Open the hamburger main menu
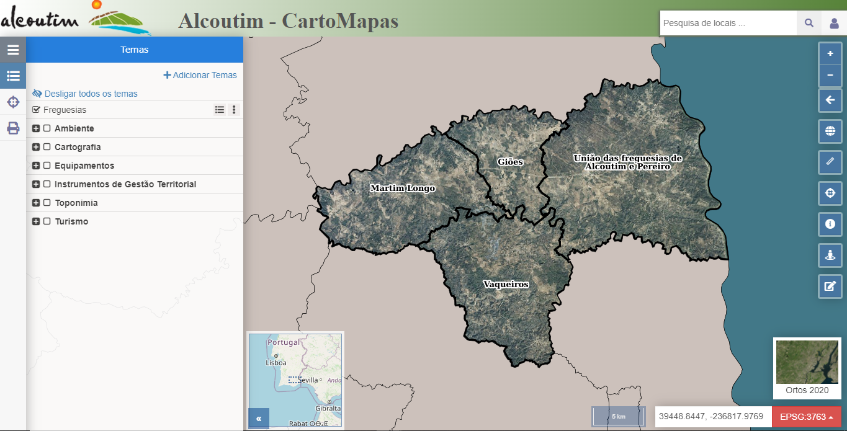The height and width of the screenshot is (431, 847). [x=13, y=50]
